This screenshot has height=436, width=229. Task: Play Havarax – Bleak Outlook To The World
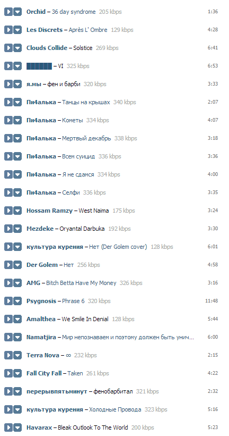(8, 427)
